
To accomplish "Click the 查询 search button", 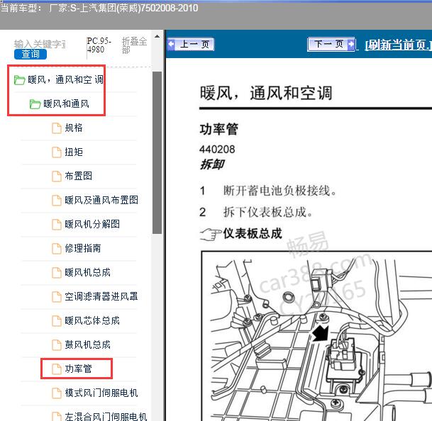I will click(x=31, y=54).
